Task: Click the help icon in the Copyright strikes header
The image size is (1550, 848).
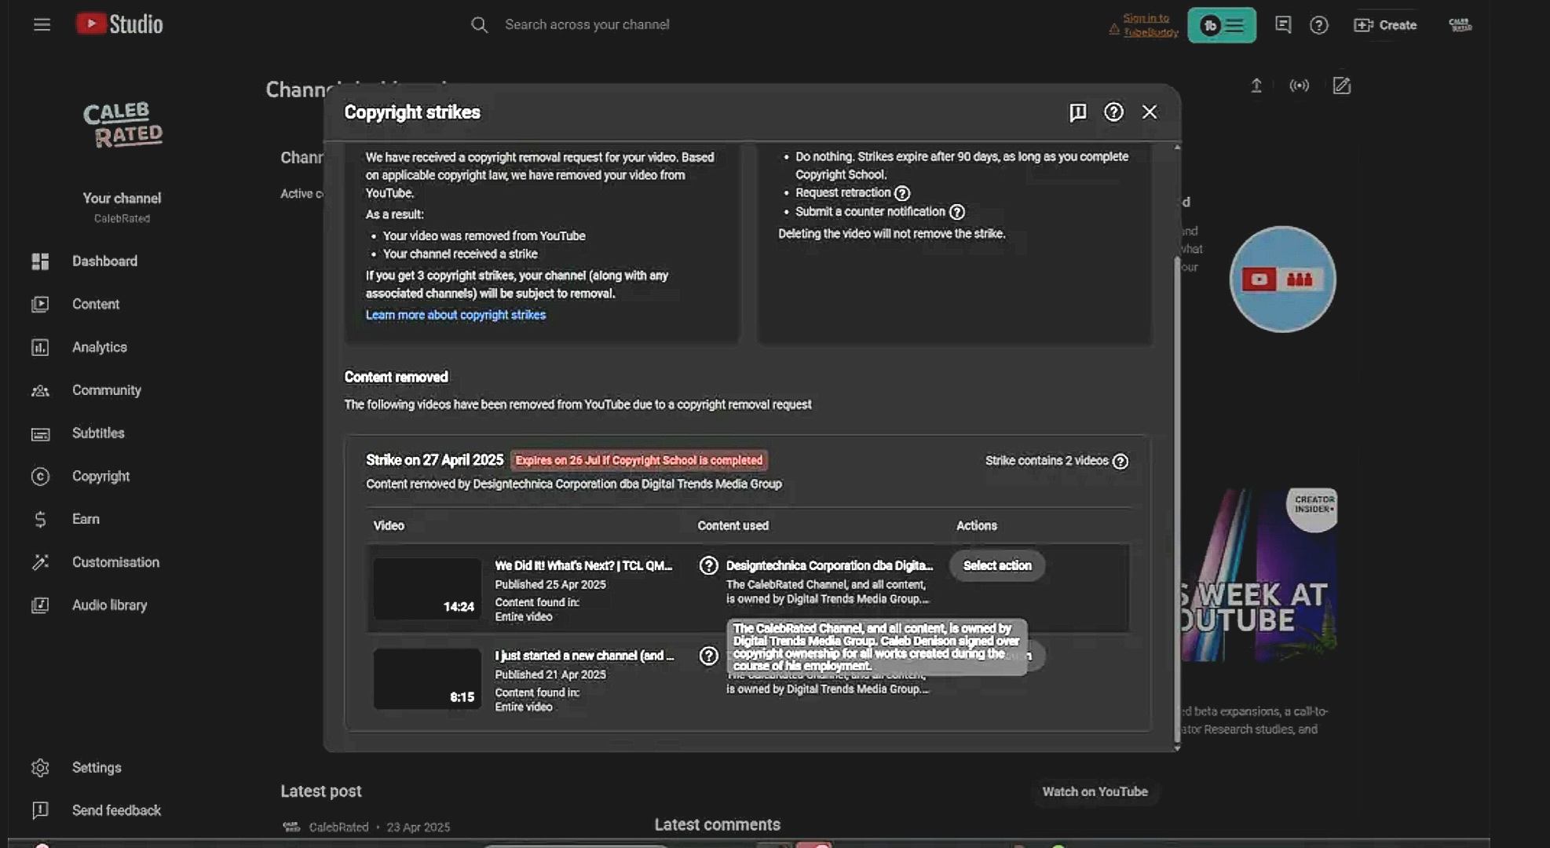Action: tap(1113, 112)
